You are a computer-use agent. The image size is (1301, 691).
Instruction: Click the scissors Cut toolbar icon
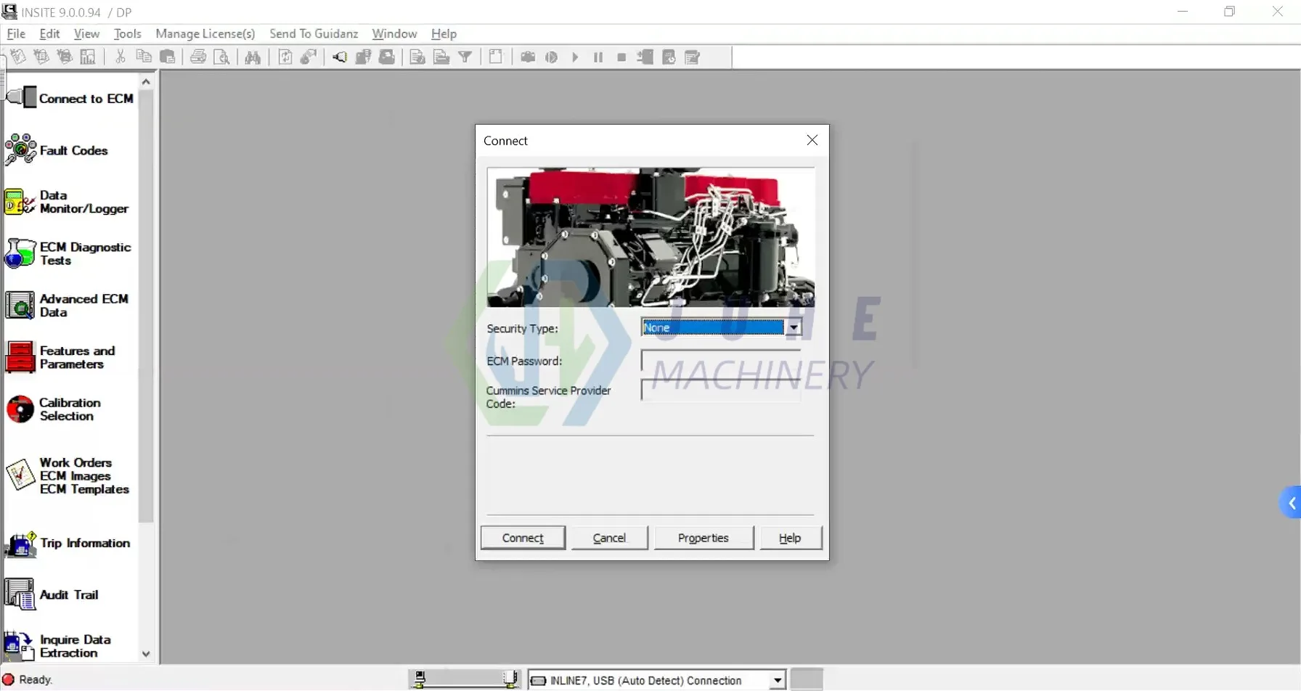click(x=121, y=57)
